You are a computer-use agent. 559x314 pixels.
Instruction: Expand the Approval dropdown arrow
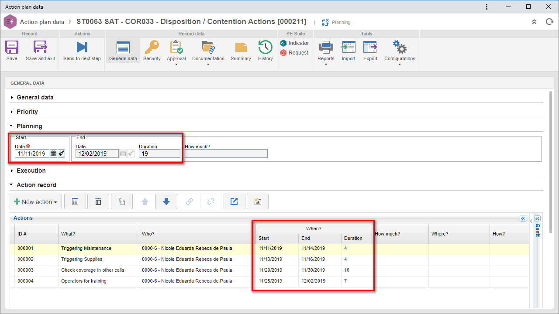tap(176, 65)
